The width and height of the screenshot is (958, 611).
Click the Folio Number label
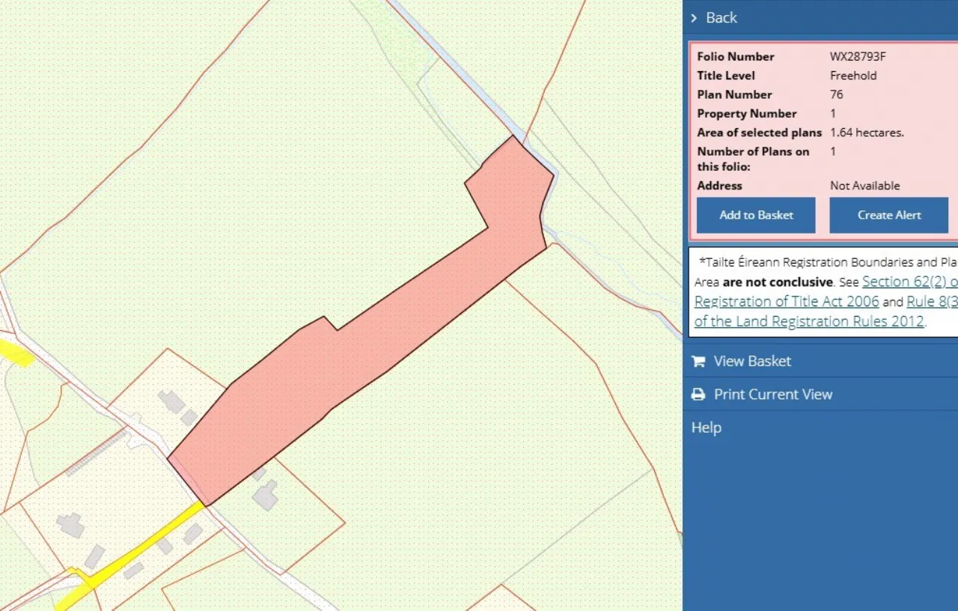[736, 57]
